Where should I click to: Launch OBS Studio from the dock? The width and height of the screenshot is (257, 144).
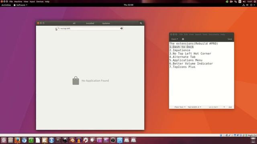113,140
